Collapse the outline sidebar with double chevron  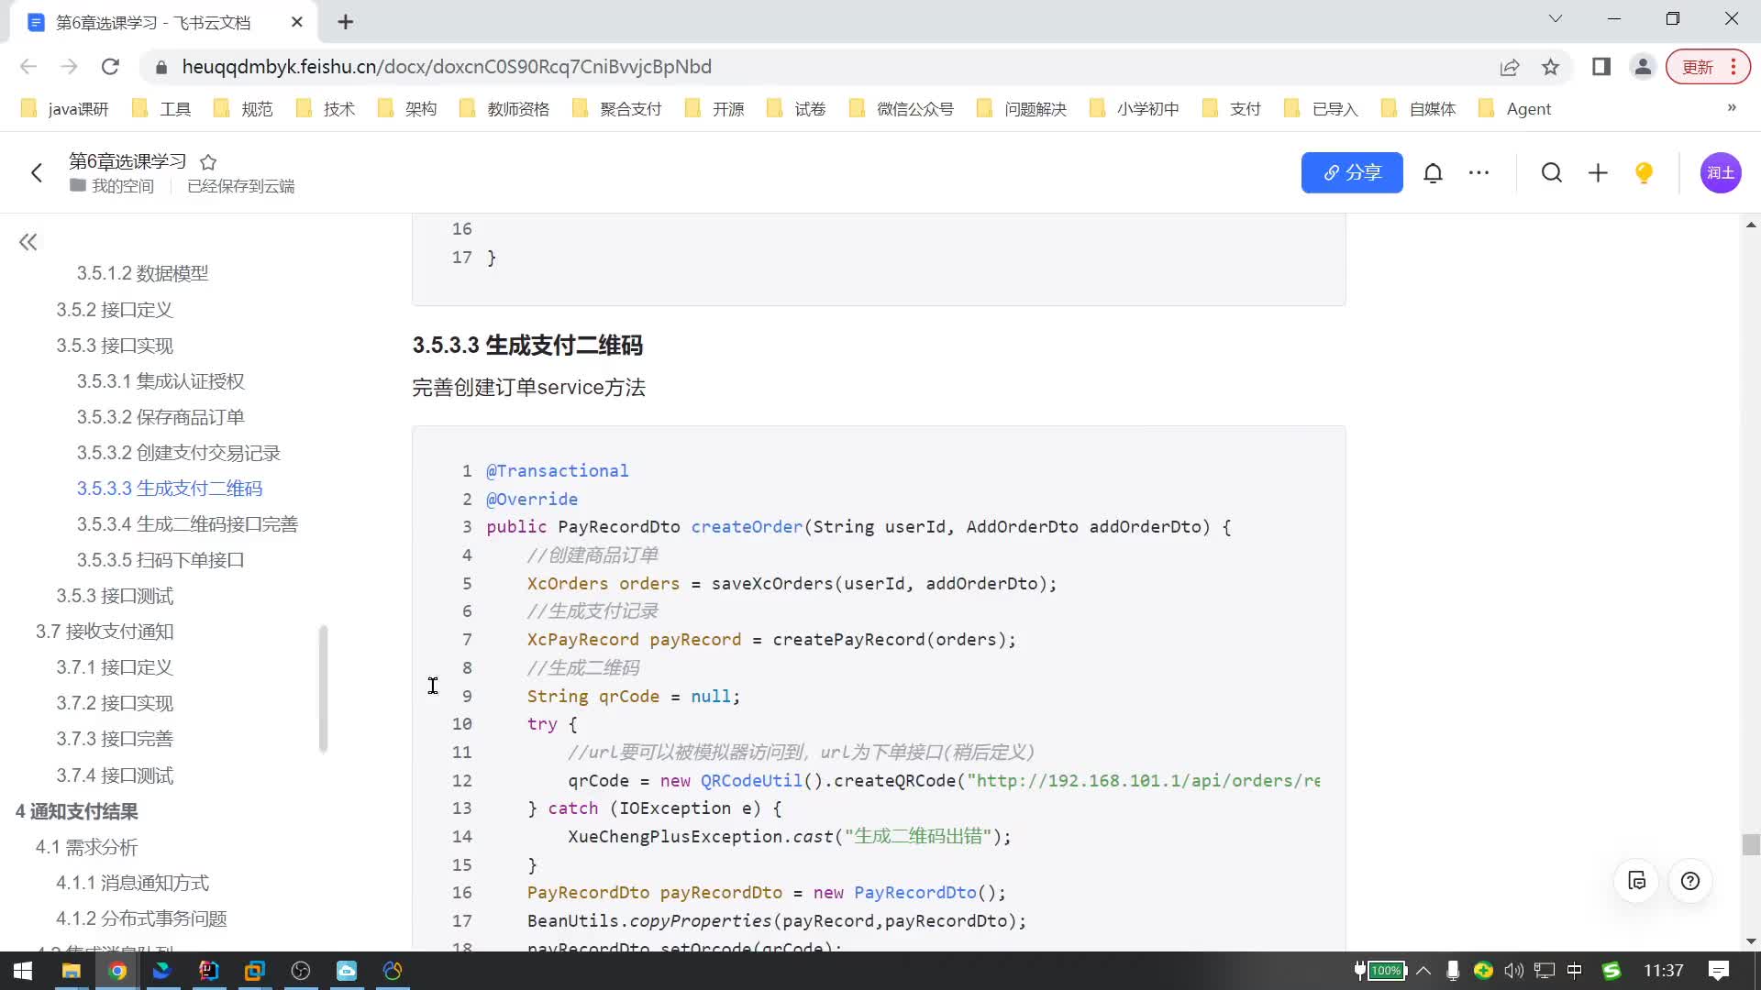pyautogui.click(x=28, y=242)
